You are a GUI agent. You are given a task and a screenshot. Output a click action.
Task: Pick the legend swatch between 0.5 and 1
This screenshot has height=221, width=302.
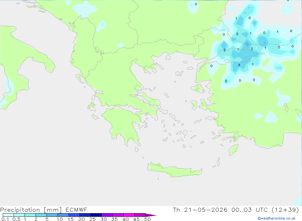point(19,215)
